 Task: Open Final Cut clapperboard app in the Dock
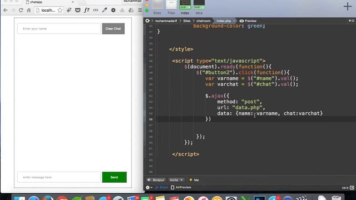(x=301, y=198)
